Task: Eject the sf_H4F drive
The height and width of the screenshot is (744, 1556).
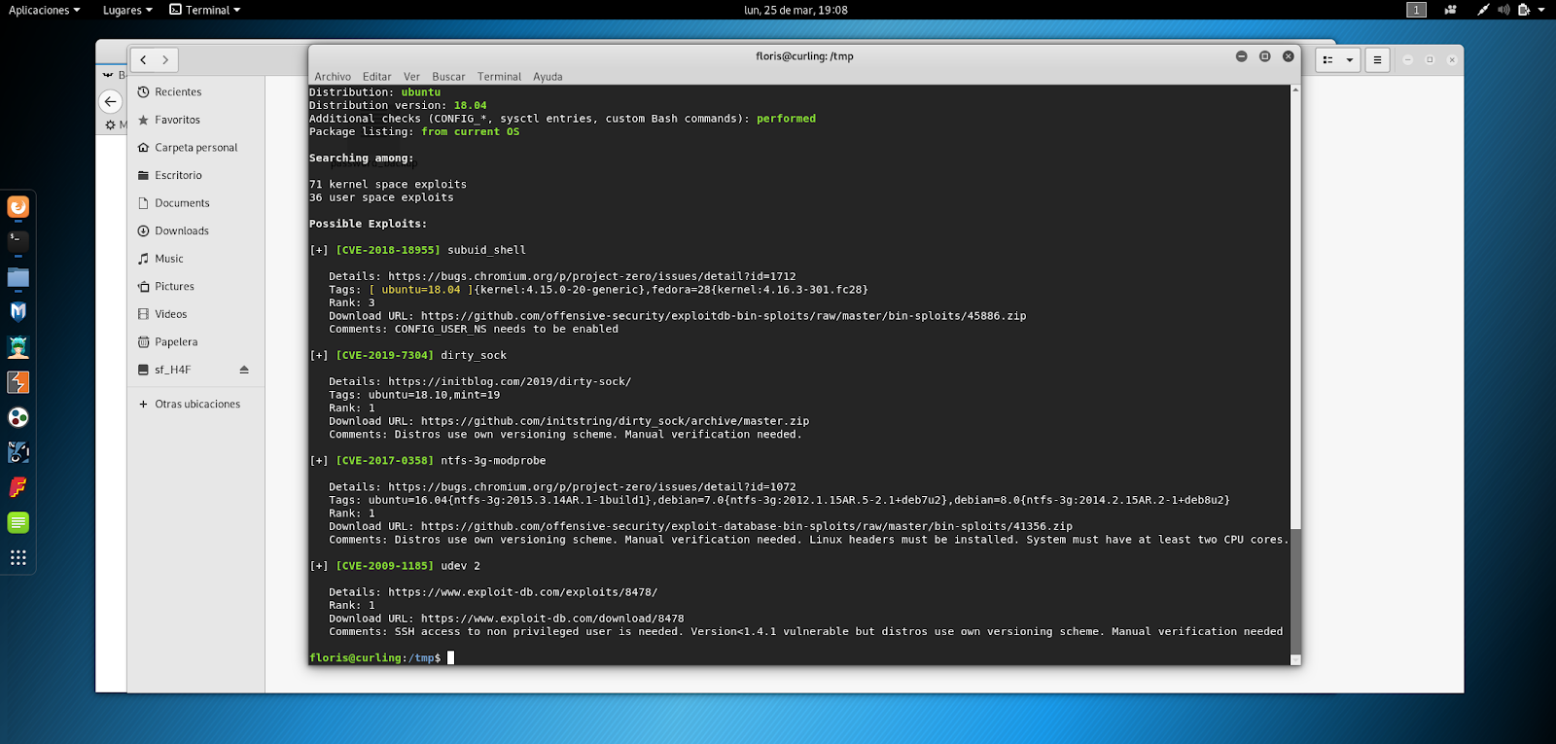Action: 244,370
